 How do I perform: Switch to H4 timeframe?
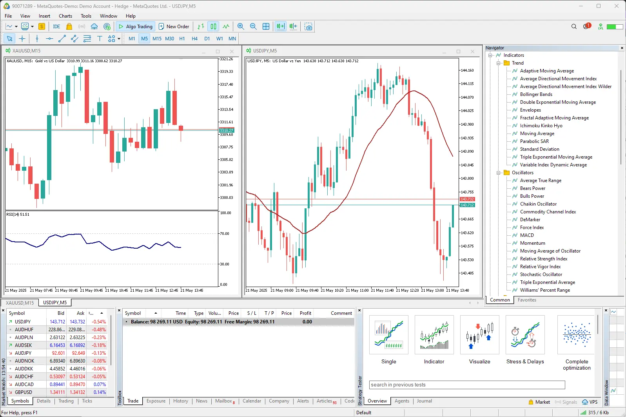194,38
